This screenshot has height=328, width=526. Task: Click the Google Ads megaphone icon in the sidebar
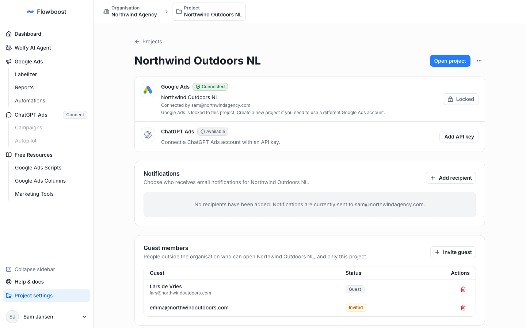[9, 62]
